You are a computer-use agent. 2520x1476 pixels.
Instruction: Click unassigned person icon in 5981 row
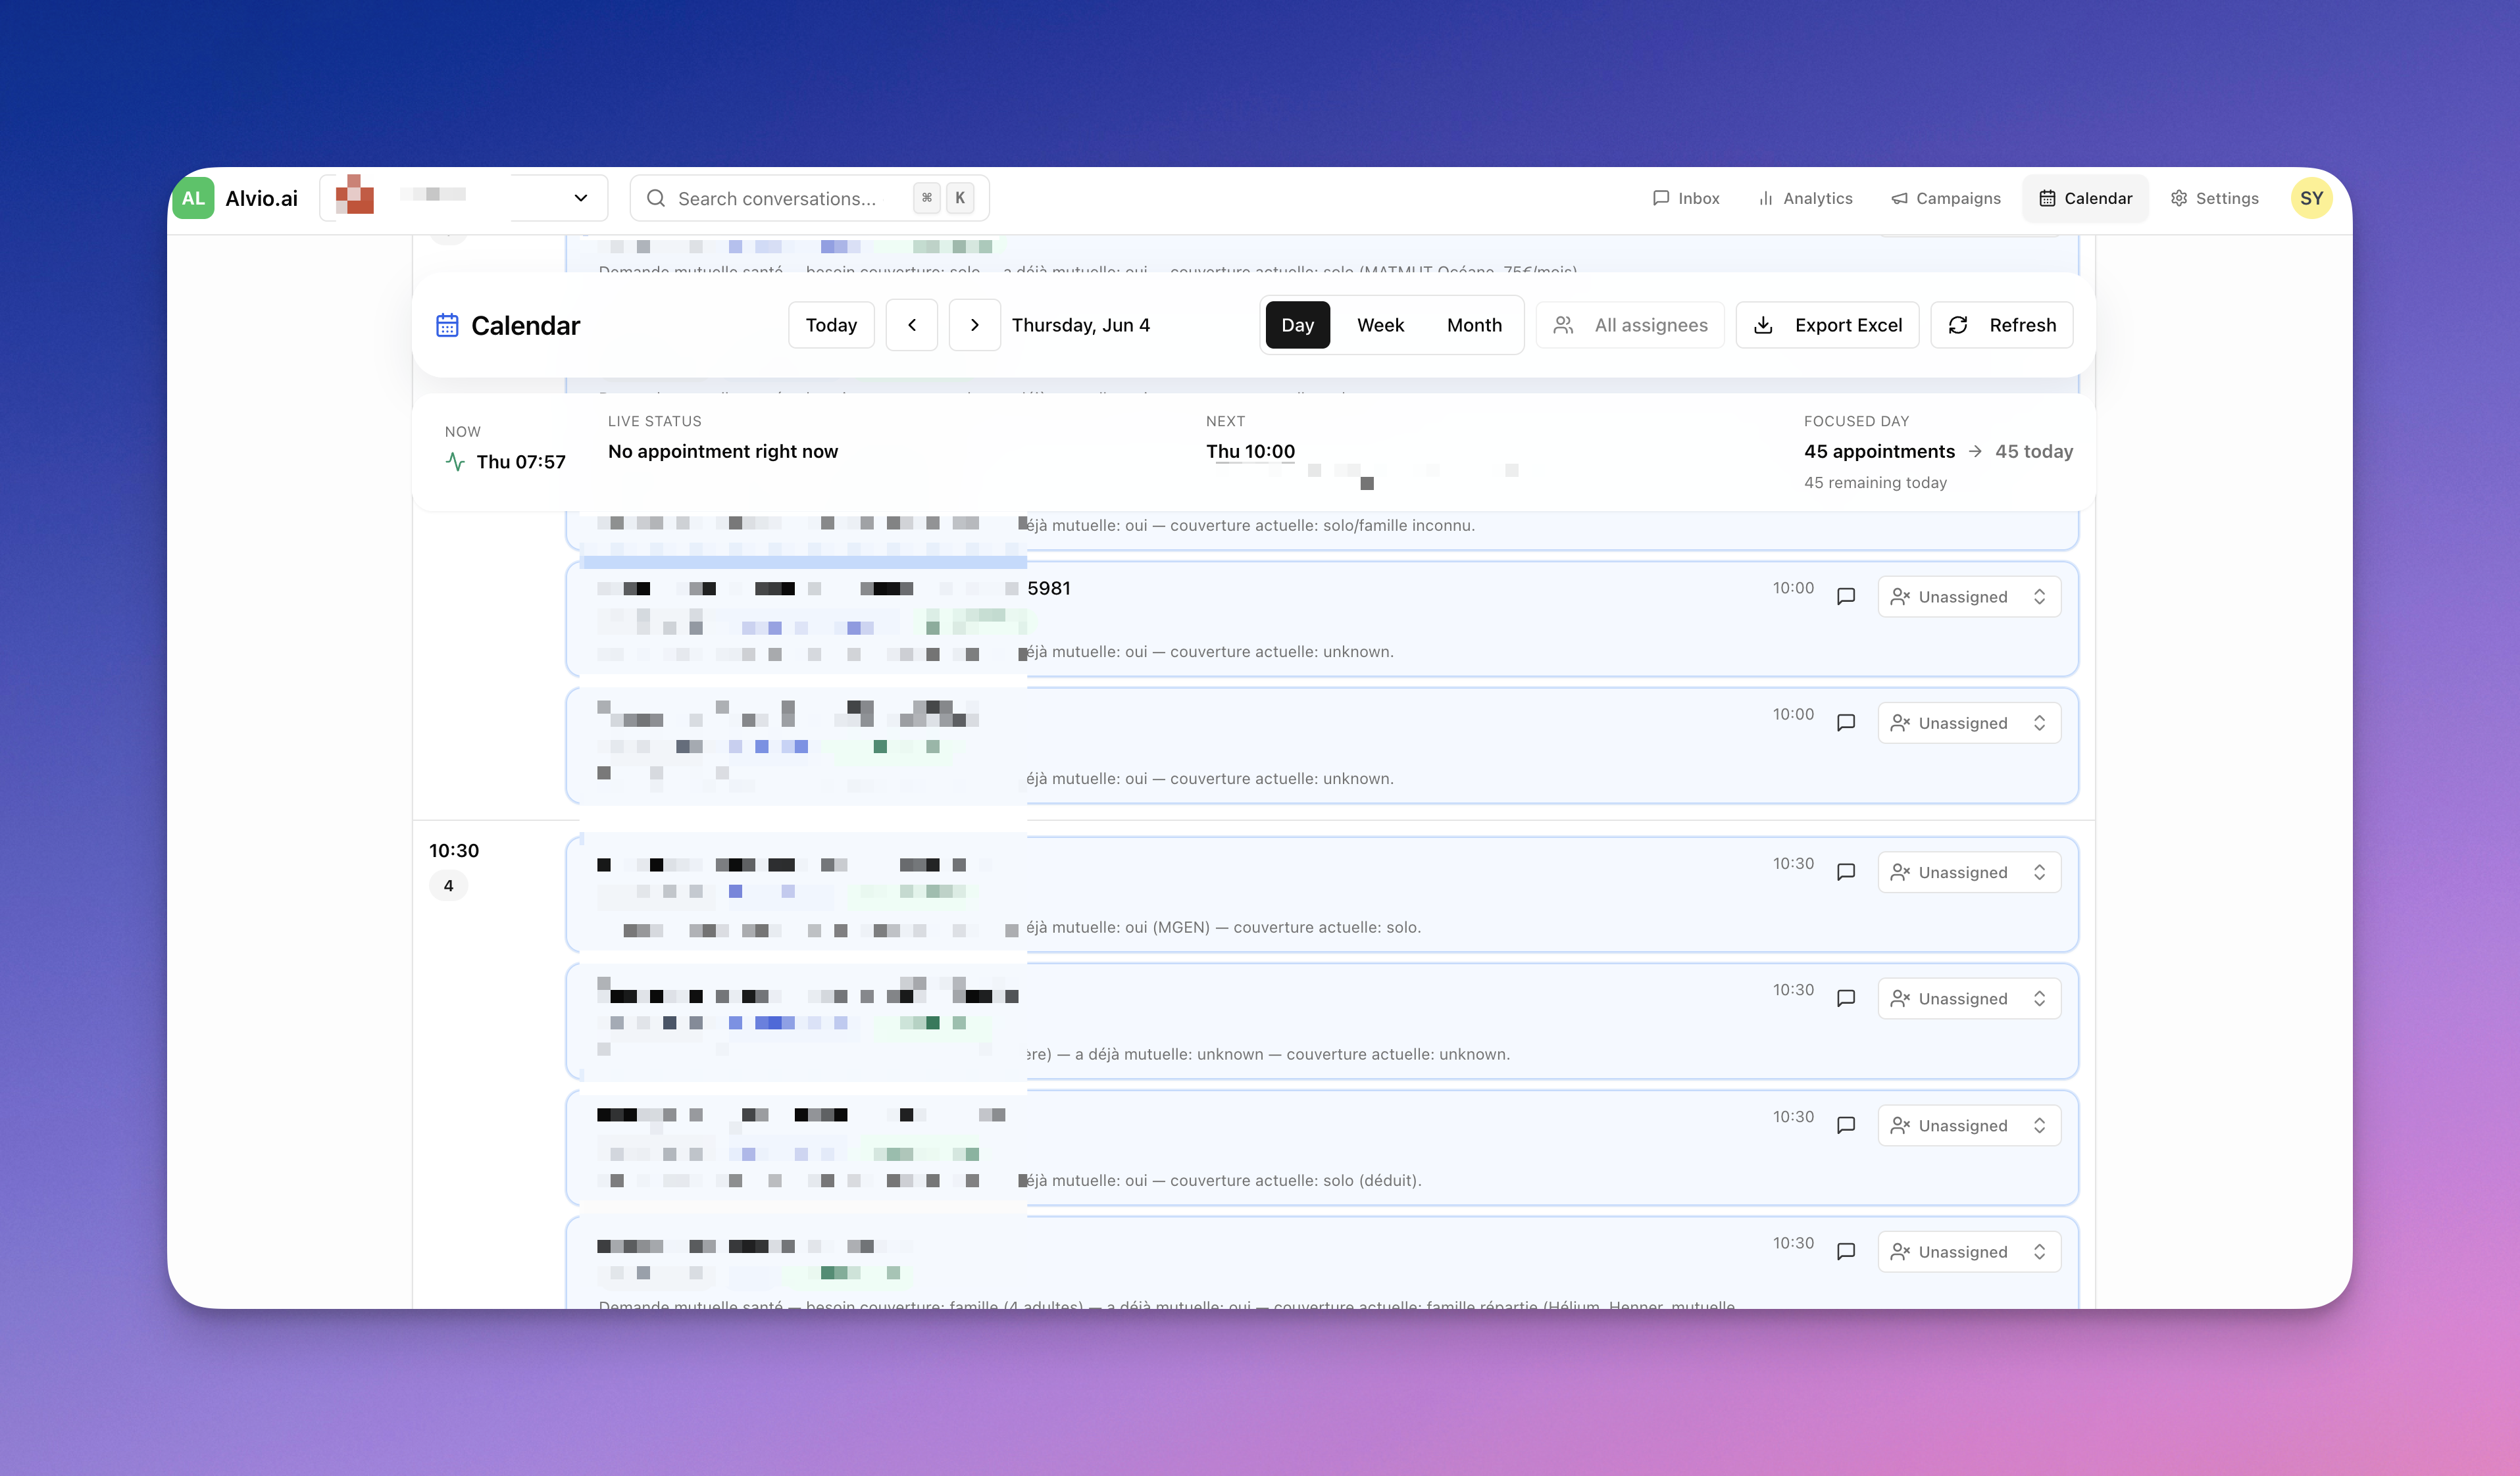[1900, 597]
